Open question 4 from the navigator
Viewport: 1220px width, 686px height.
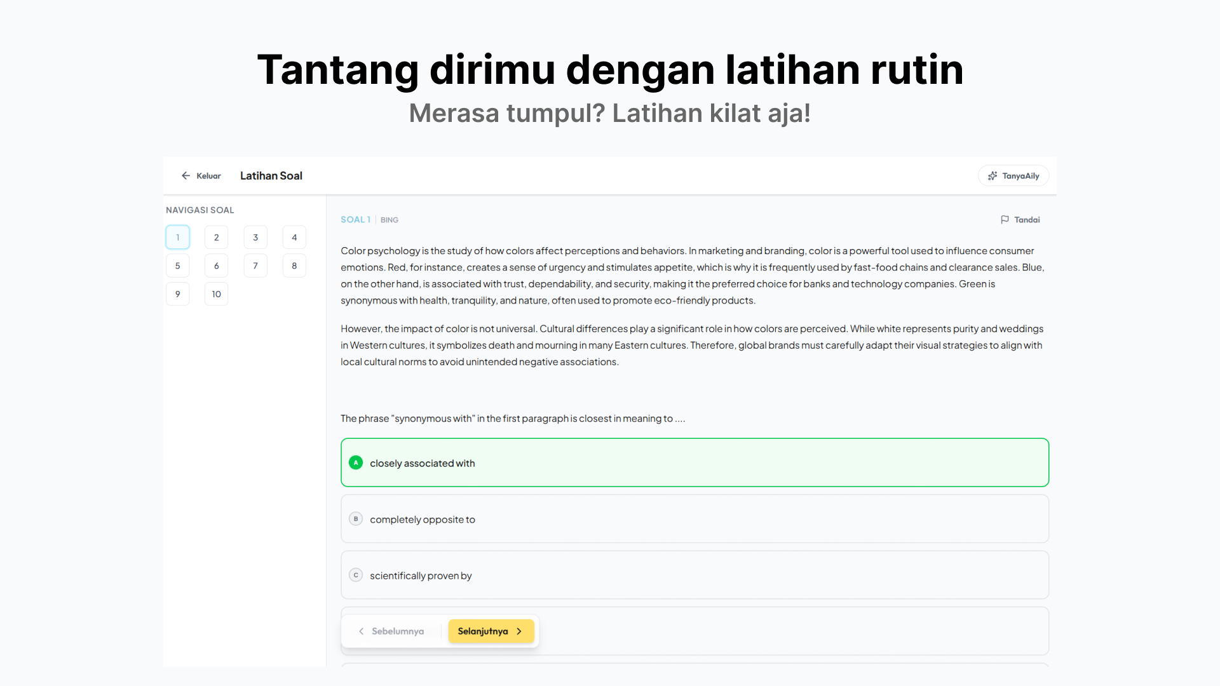294,238
